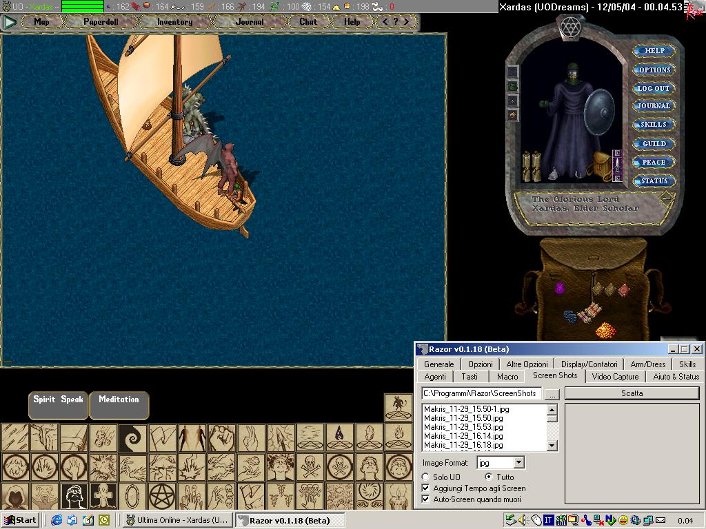The image size is (706, 529).
Task: Select Makris_11-29_15.50-1.jpg in the list
Action: 467,409
